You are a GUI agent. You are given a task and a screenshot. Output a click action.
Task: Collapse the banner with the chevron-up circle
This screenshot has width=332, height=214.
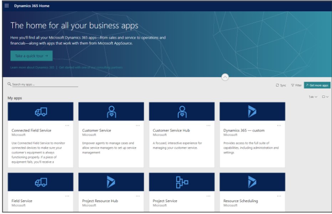point(225,77)
